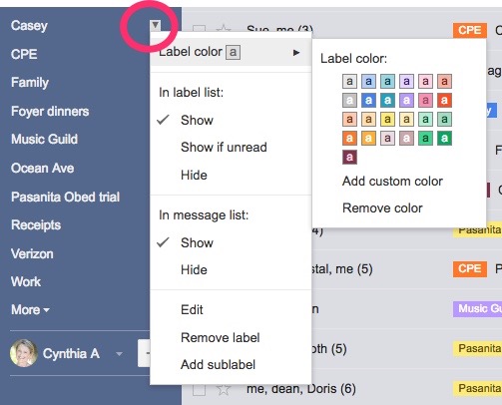Click Remove color option
This screenshot has height=405, width=502.
[382, 208]
